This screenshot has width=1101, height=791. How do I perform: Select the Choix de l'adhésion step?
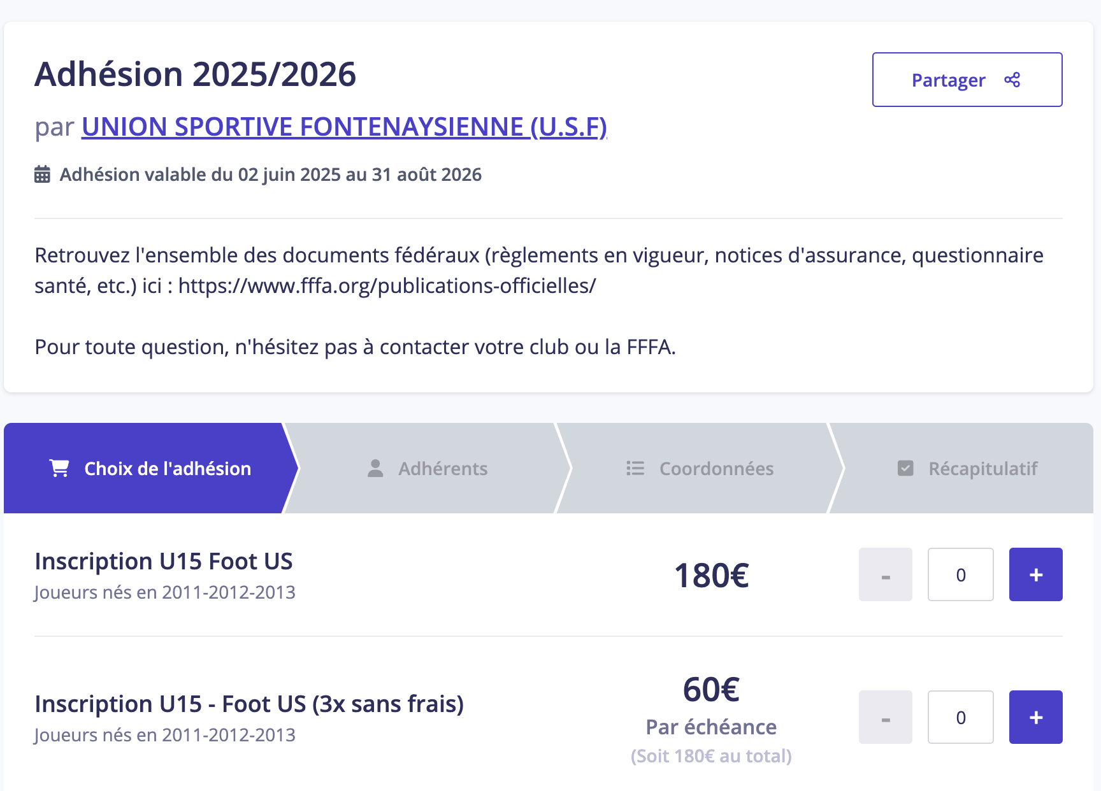[150, 468]
